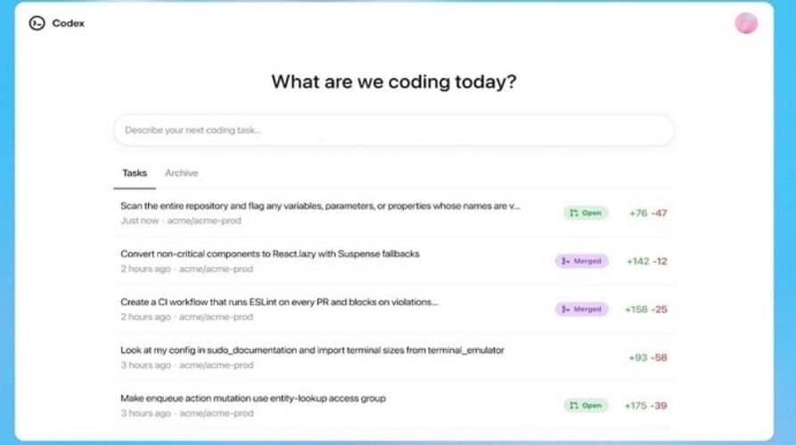Viewport: 796px width, 445px height.
Task: Click the Codex title text
Action: click(69, 23)
